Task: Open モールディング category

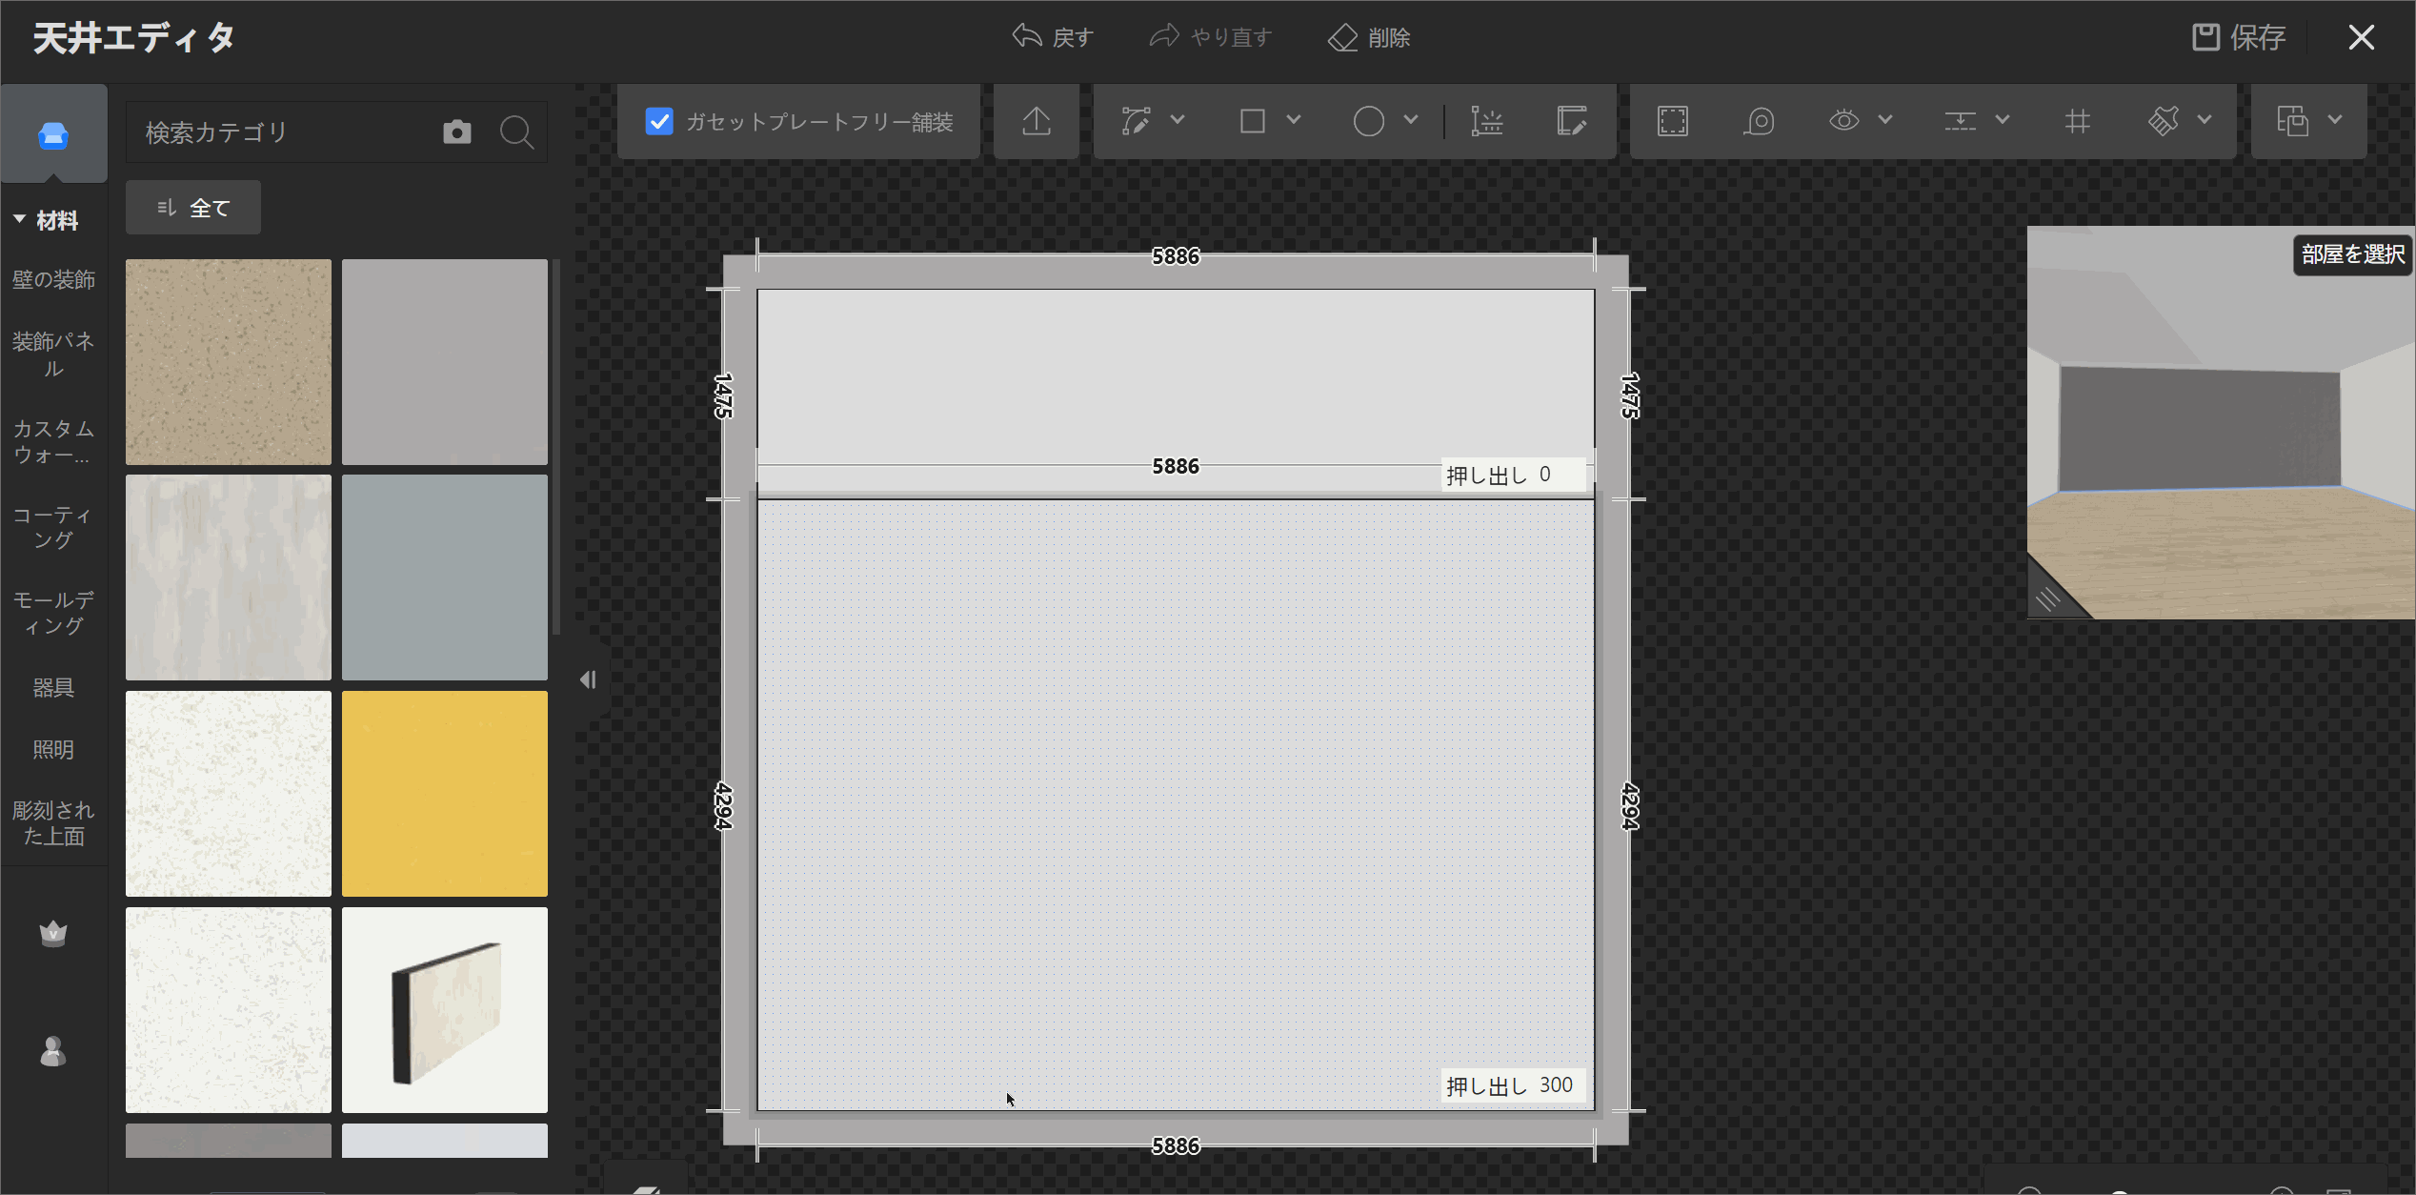Action: pos(53,613)
